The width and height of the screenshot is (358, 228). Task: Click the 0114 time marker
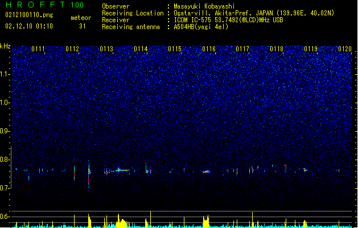(141, 49)
